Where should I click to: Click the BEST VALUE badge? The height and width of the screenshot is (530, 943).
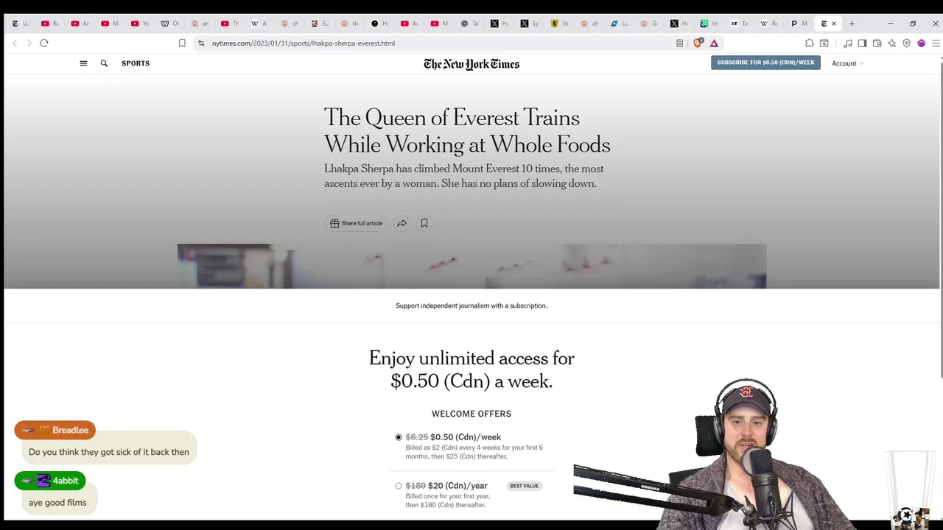coord(525,486)
